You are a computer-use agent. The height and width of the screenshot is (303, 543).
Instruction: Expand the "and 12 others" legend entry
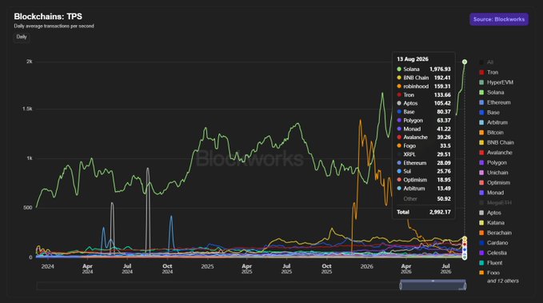[503, 281]
